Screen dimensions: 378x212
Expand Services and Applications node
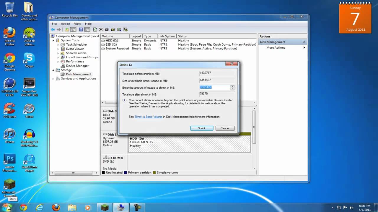click(x=53, y=79)
